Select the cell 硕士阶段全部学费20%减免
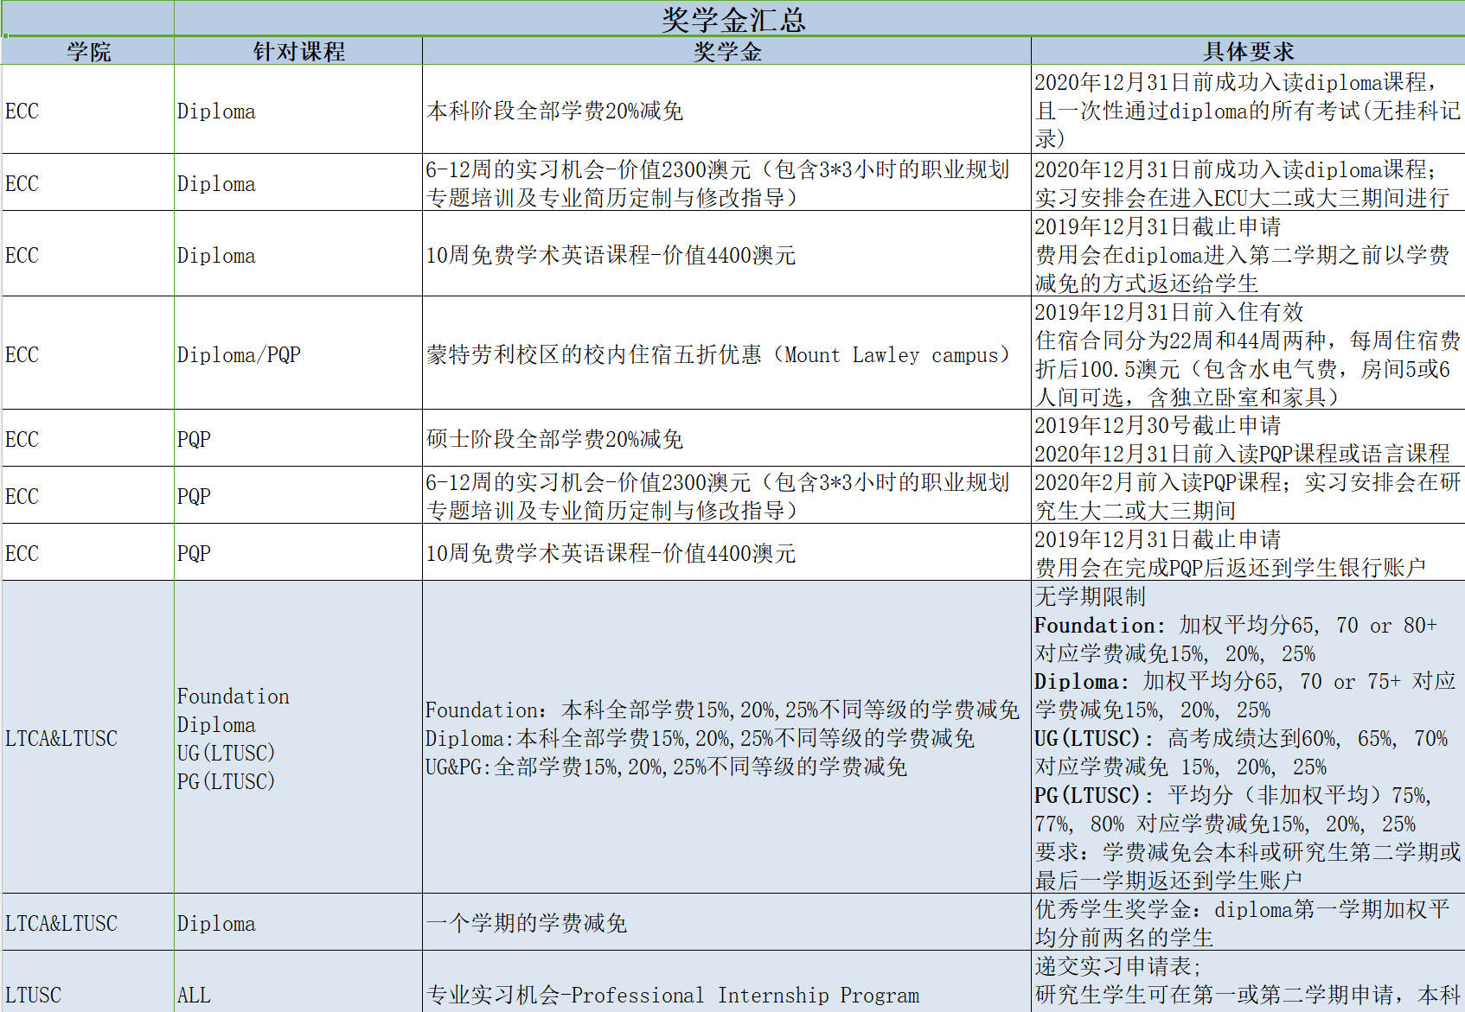 pyautogui.click(x=726, y=439)
